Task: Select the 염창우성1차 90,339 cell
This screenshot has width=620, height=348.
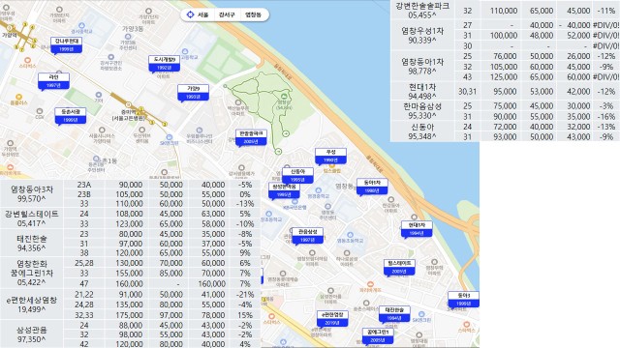Action: (422, 35)
